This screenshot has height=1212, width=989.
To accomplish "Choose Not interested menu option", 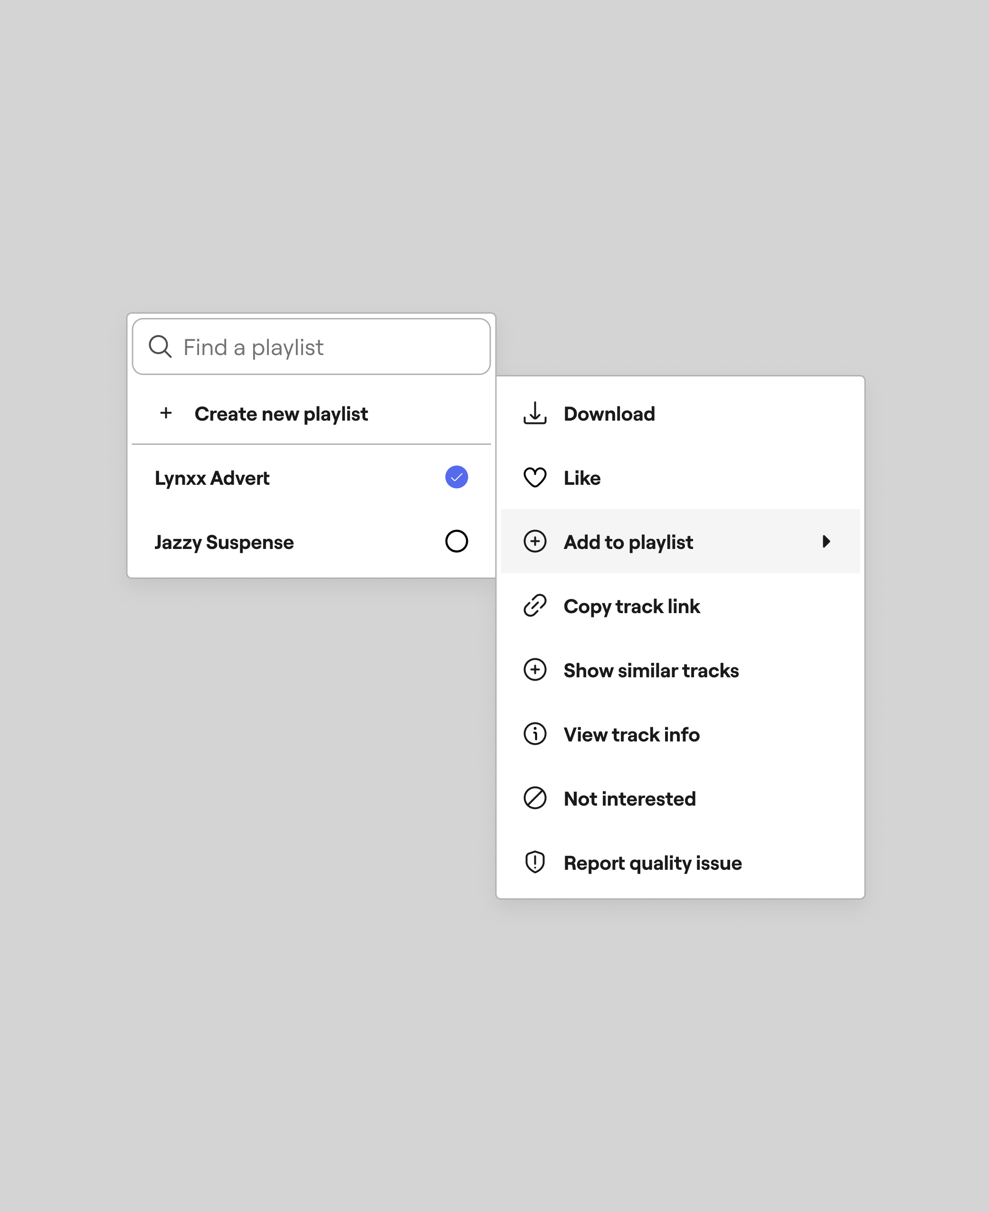I will pos(629,798).
